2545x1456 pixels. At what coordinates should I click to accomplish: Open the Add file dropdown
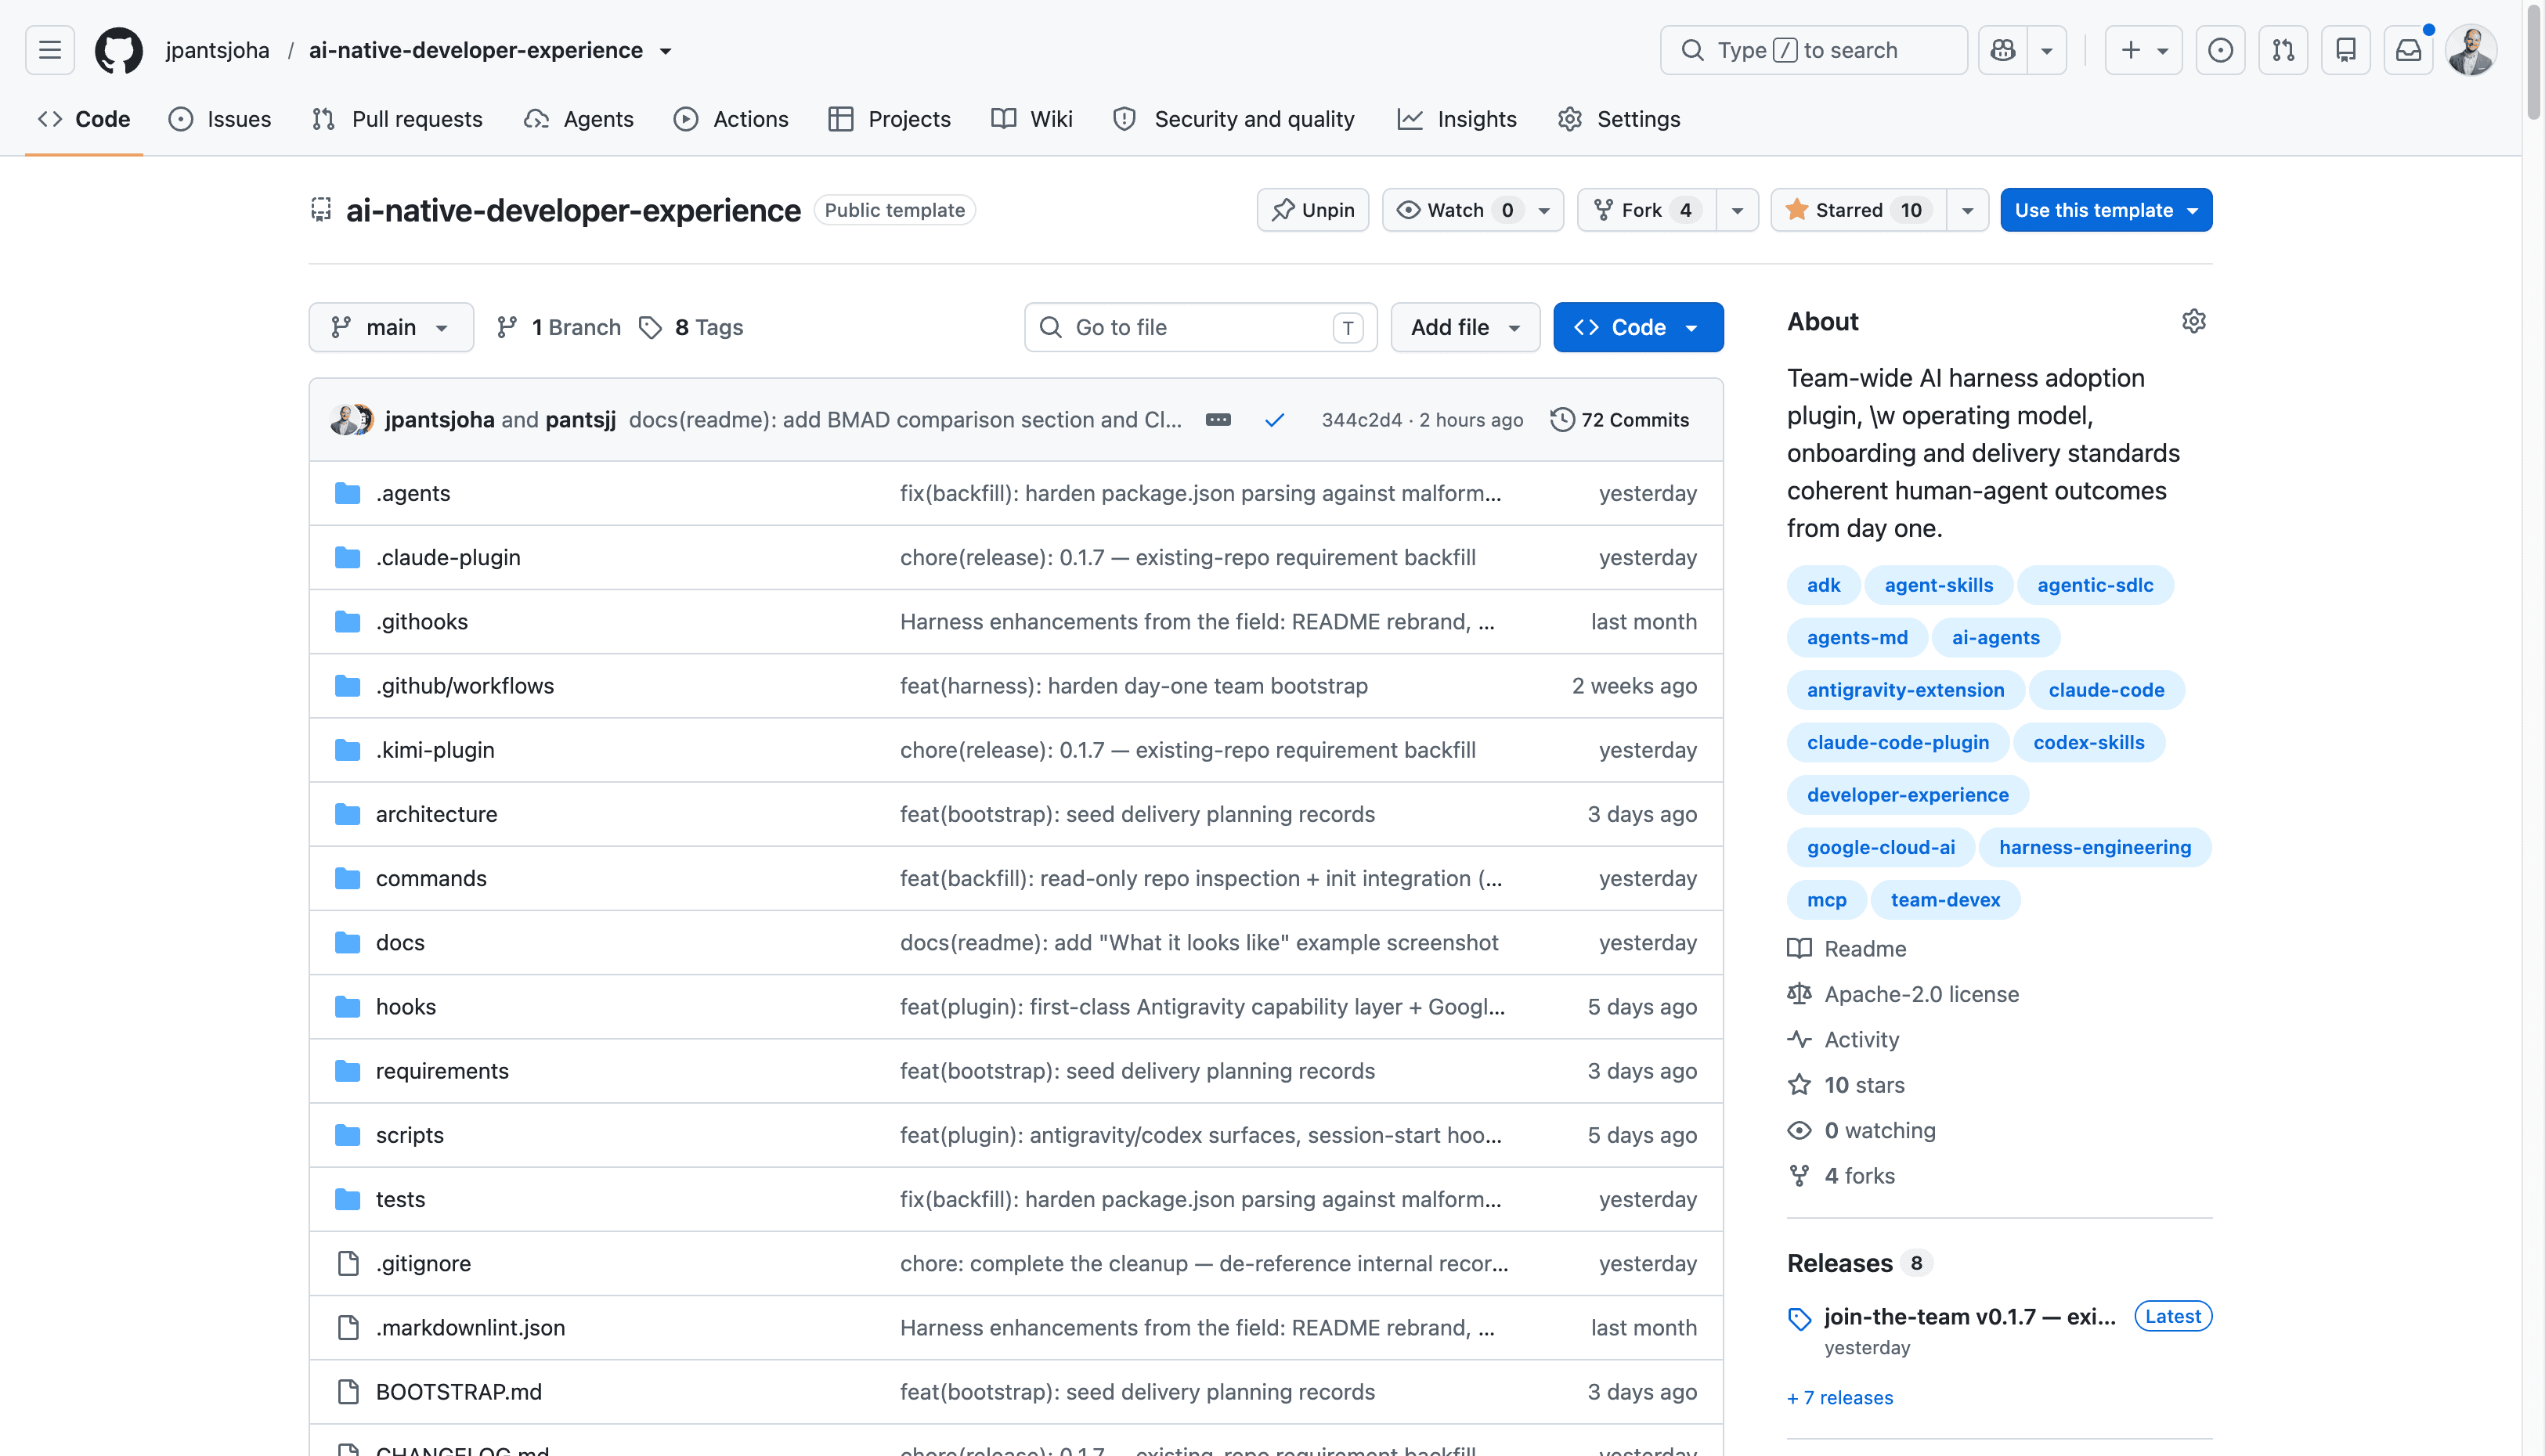click(x=1466, y=327)
